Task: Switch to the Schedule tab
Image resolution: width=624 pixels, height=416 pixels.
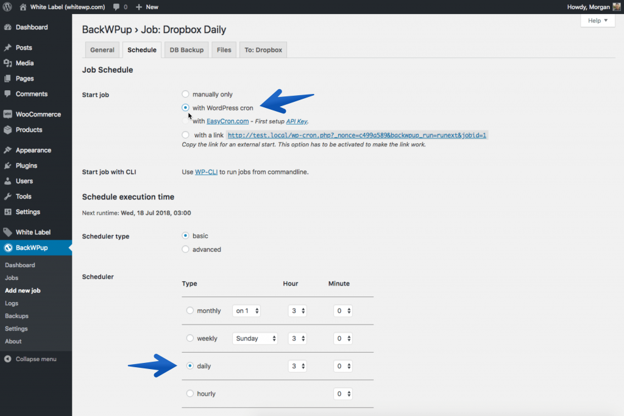Action: coord(141,50)
